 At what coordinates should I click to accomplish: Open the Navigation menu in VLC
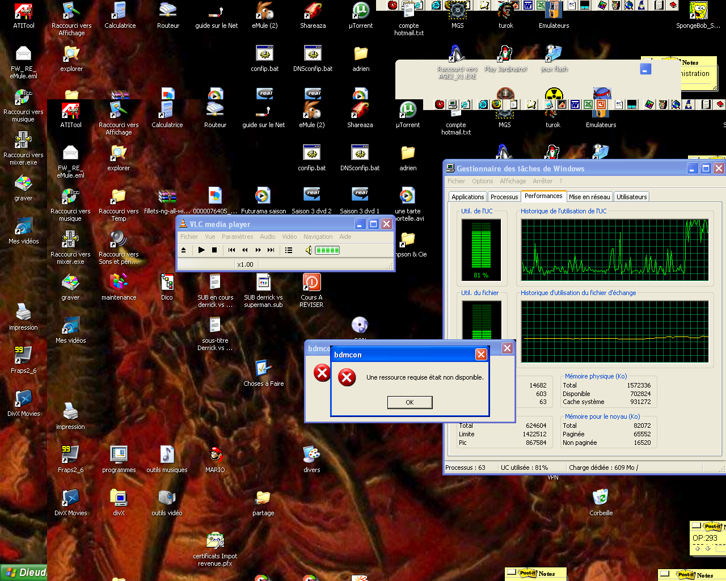(x=318, y=237)
